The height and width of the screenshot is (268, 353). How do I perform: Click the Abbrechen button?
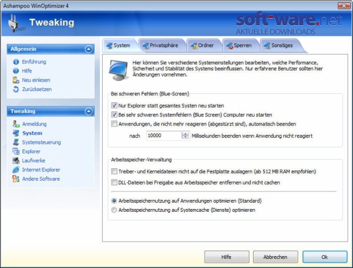click(x=275, y=257)
